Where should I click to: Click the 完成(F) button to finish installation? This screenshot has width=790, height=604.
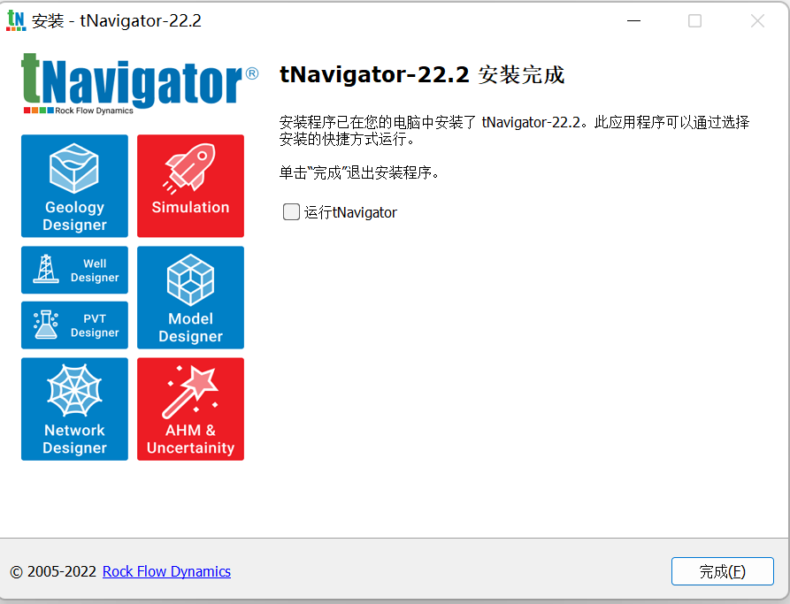click(x=722, y=571)
